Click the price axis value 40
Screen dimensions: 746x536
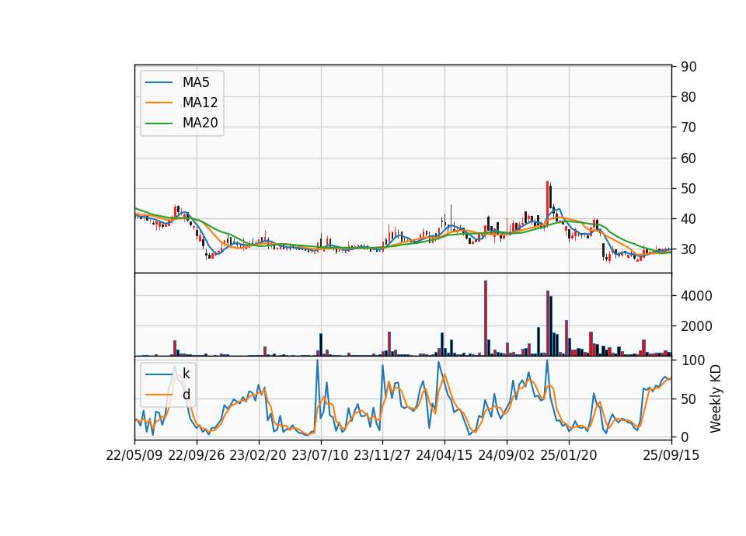pos(688,219)
